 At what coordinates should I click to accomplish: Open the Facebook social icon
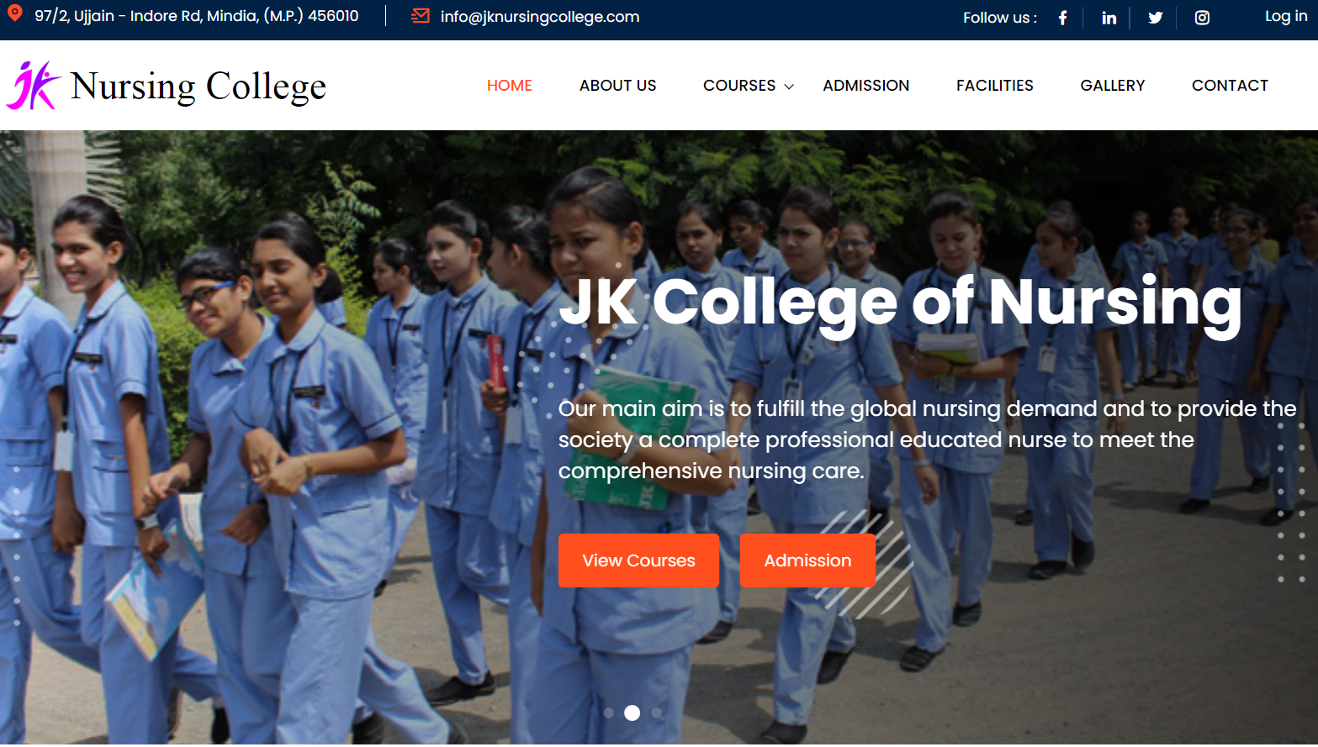(1062, 18)
